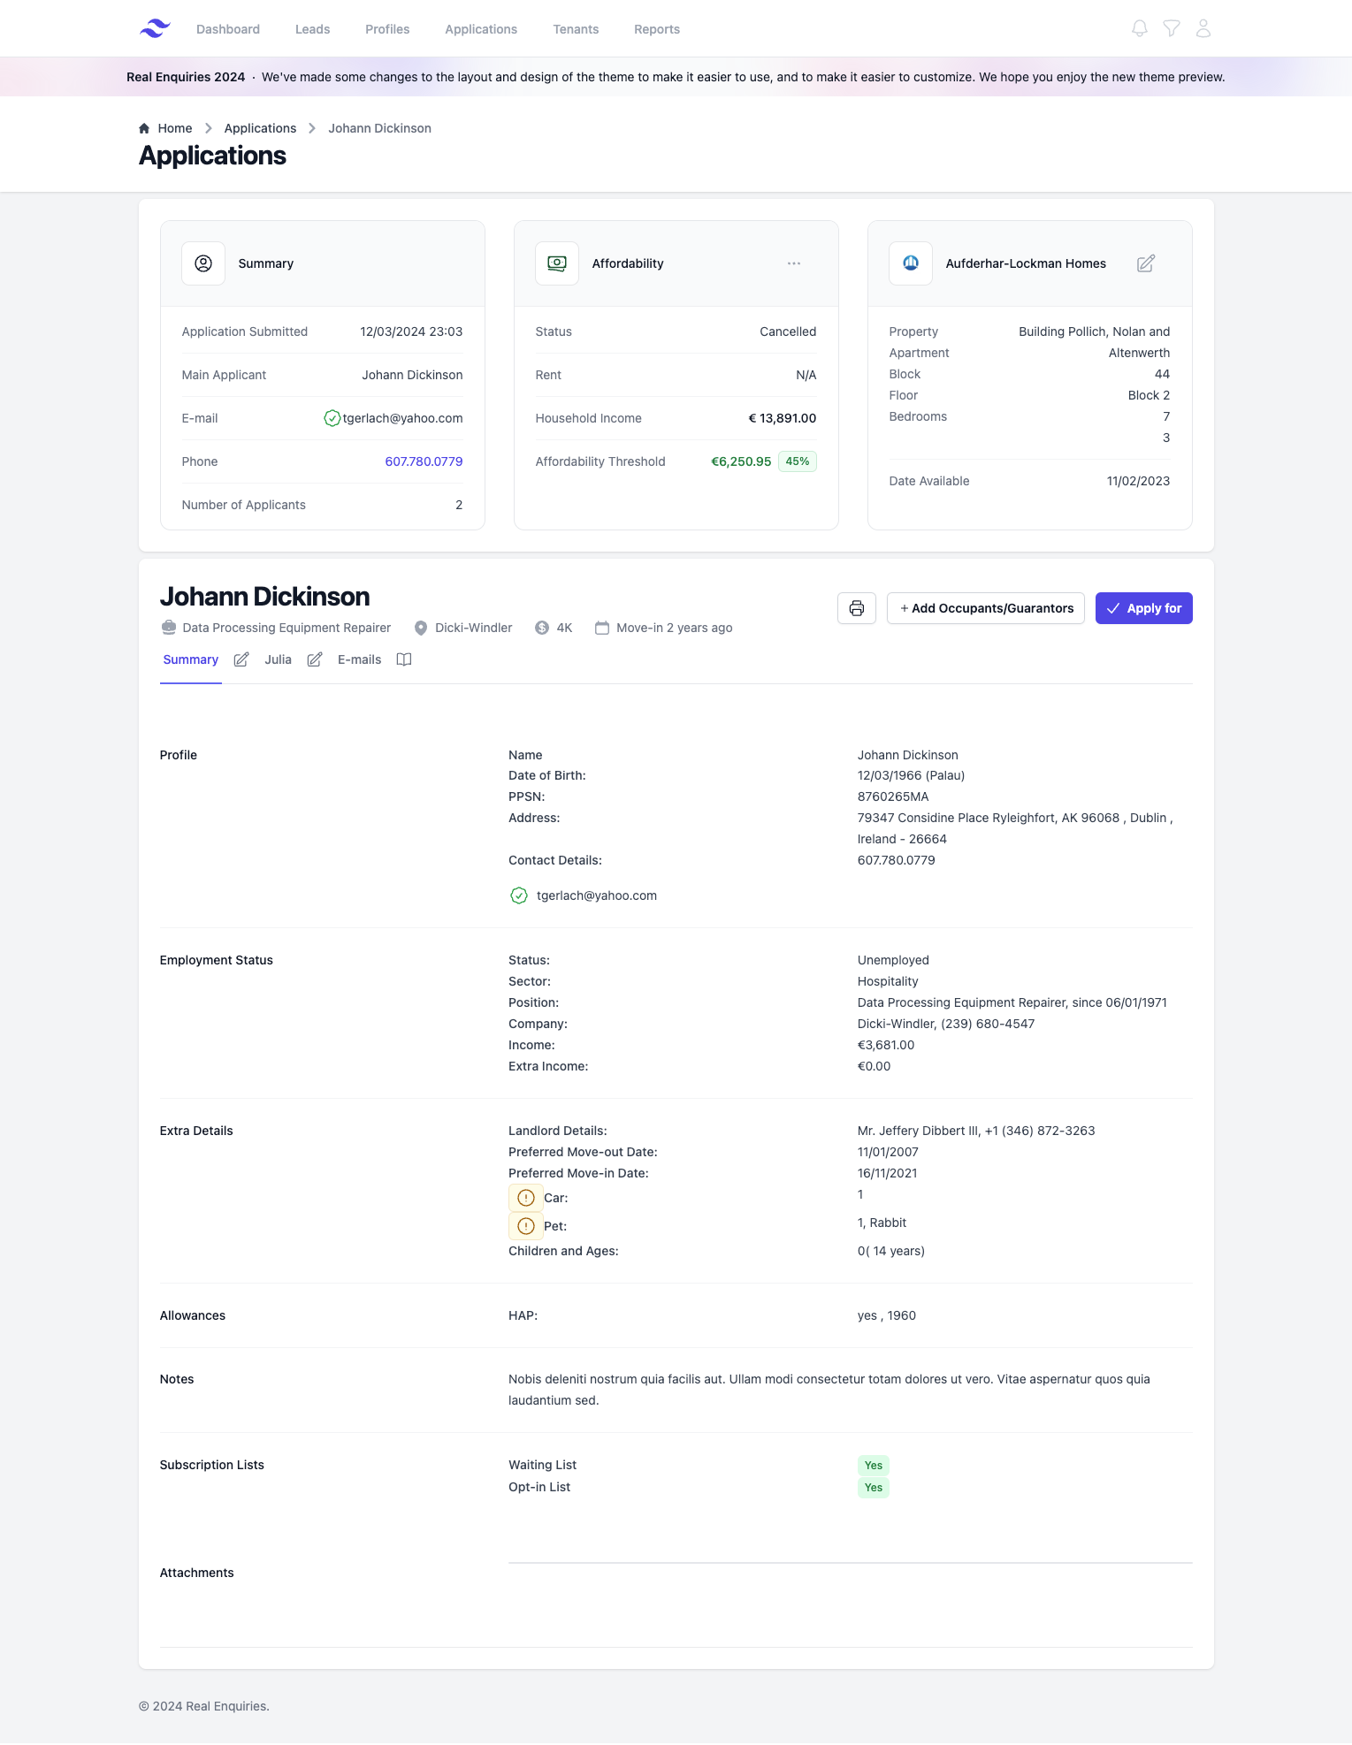Click Household Income value € 13,891.00
Screen dimensions: 1352x1745
(783, 418)
